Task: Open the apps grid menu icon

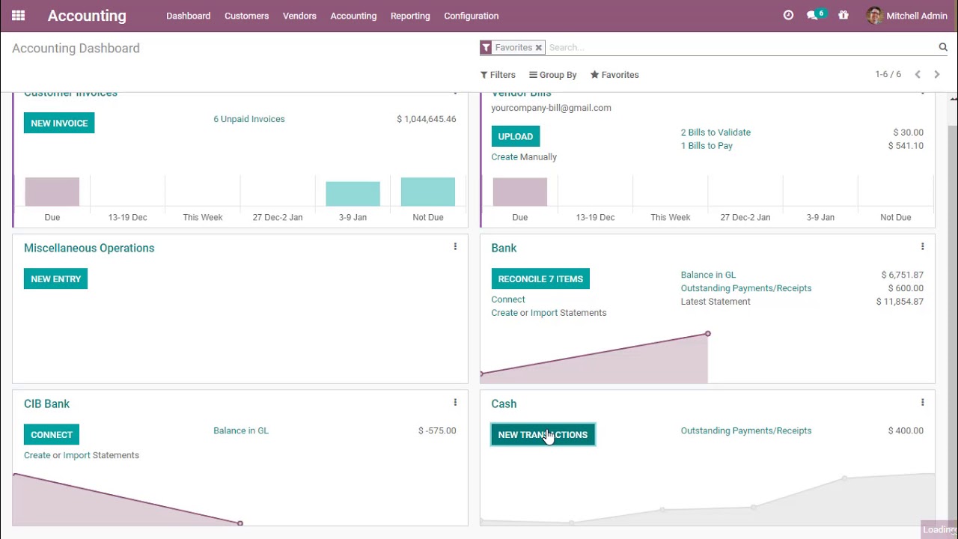Action: (19, 16)
